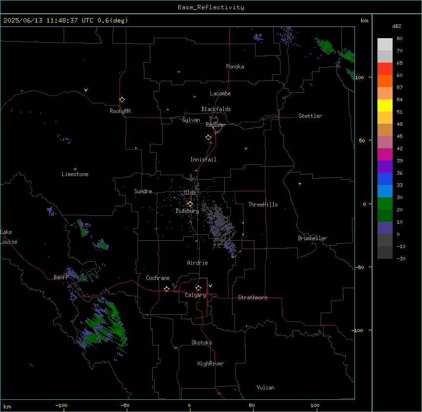Choose the purple 39 dBZ legend swatch
This screenshot has width=422, height=412.
click(385, 167)
